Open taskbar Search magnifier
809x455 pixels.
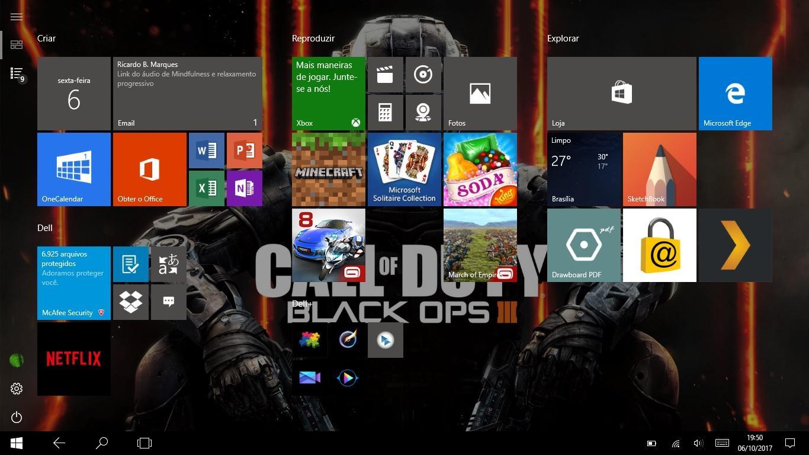tap(102, 443)
